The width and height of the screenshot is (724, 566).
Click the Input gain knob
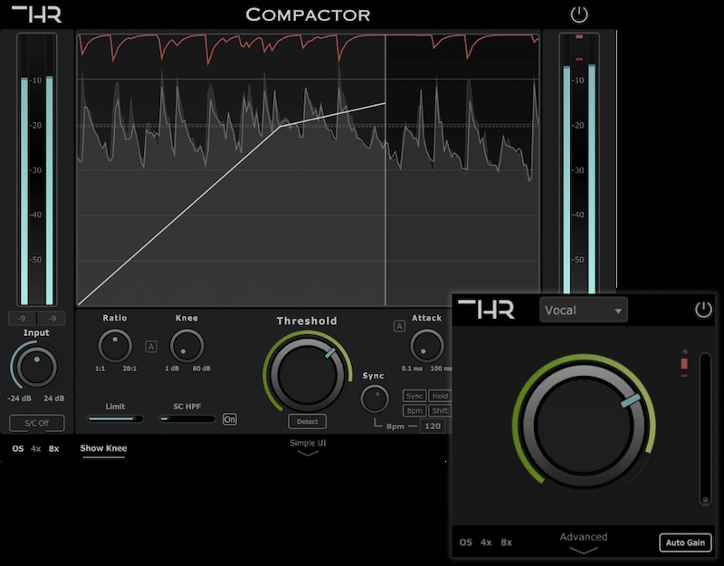point(36,367)
